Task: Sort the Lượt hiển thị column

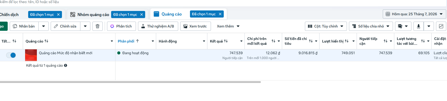Action: 347,41
